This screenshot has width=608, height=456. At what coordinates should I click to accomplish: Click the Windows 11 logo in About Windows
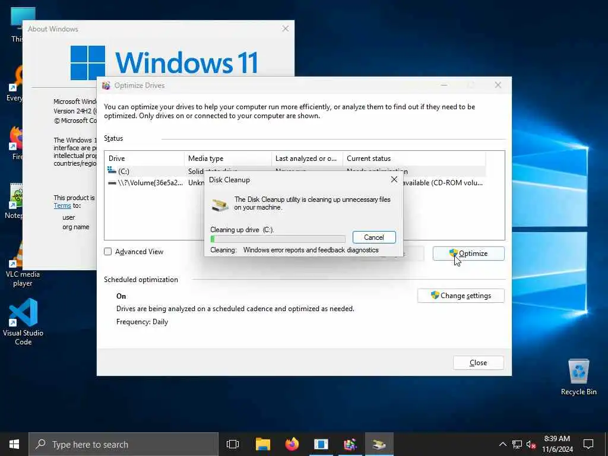[x=87, y=62]
